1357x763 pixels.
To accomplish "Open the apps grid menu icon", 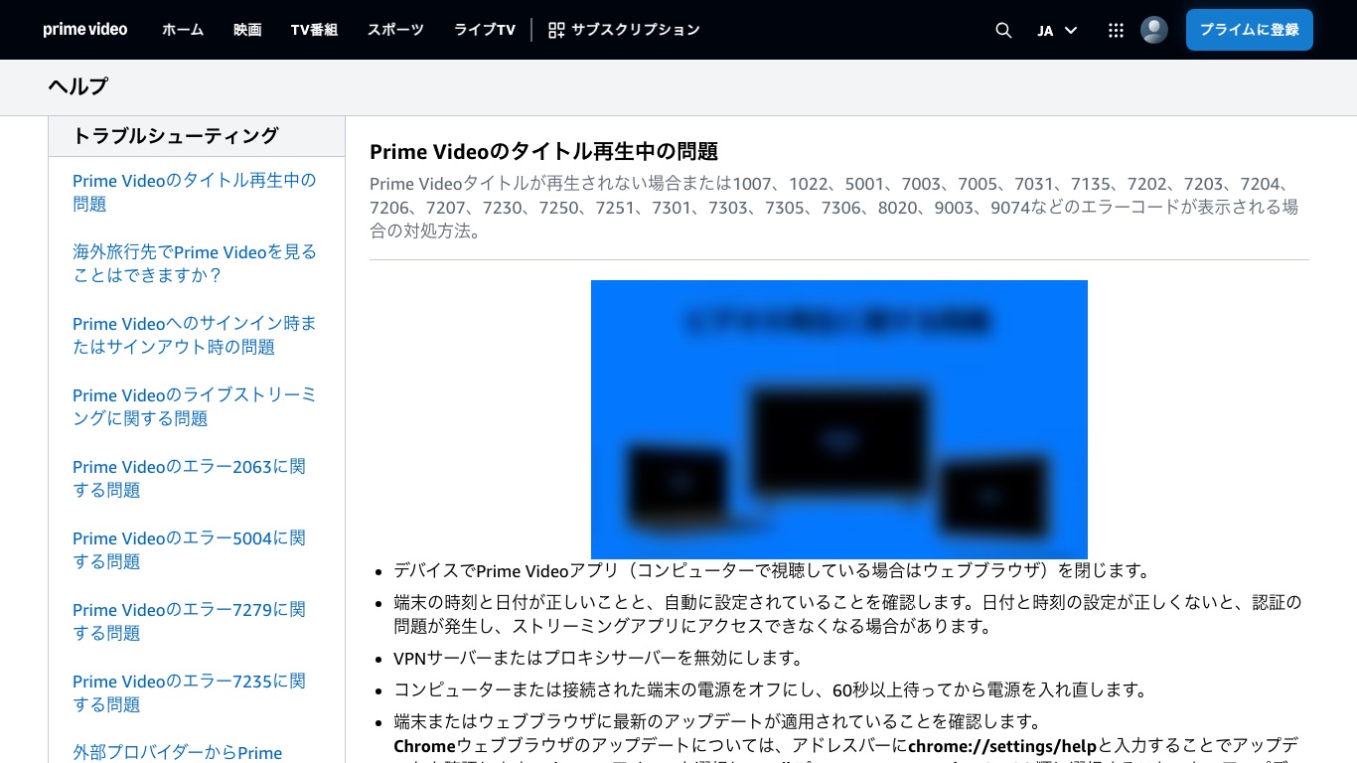I will tap(1116, 30).
